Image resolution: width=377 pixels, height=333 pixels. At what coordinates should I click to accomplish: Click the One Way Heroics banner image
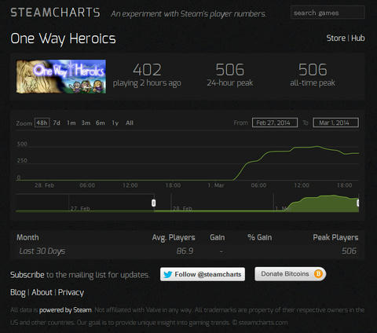[61, 76]
